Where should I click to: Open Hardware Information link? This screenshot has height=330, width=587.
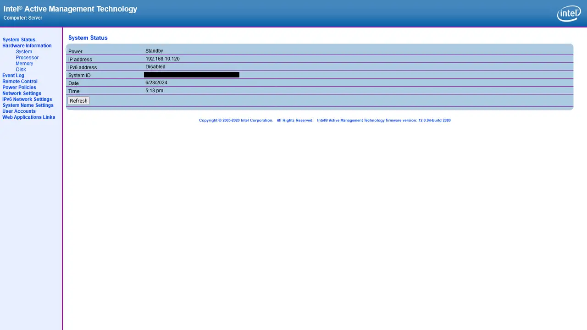(27, 46)
